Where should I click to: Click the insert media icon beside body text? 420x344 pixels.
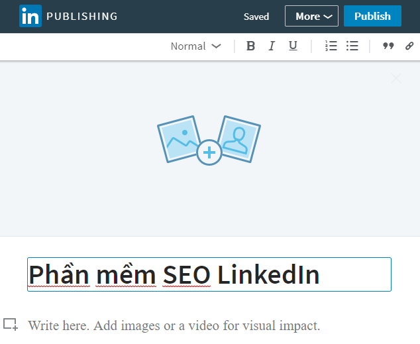[x=11, y=324]
